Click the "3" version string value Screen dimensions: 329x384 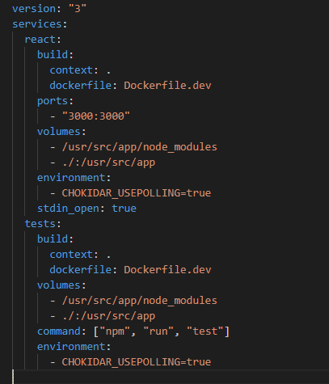(78, 9)
